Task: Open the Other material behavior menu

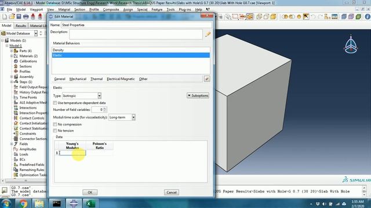Action: click(143, 79)
